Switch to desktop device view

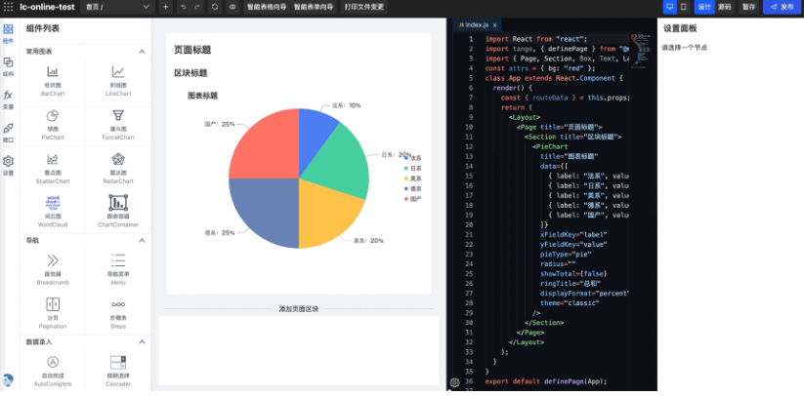point(669,7)
